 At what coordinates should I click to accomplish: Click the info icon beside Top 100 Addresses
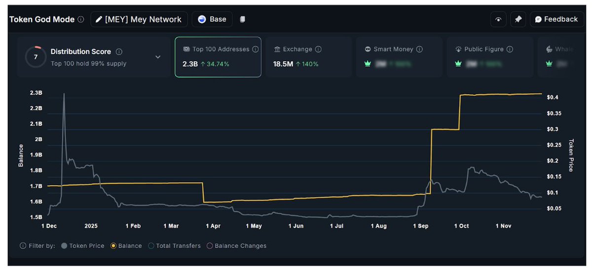point(255,49)
